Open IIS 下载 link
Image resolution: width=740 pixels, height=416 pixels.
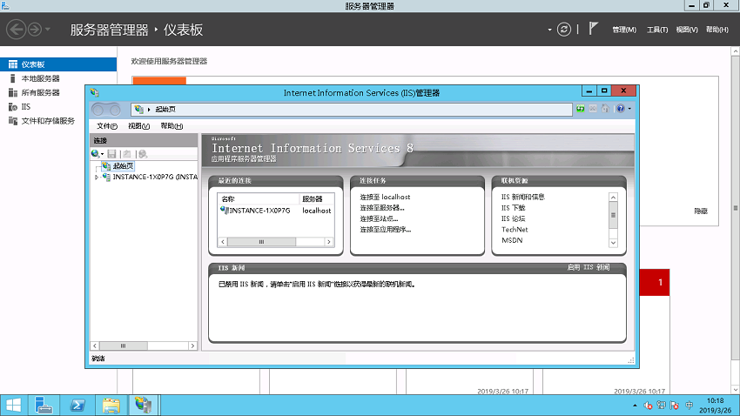click(513, 207)
